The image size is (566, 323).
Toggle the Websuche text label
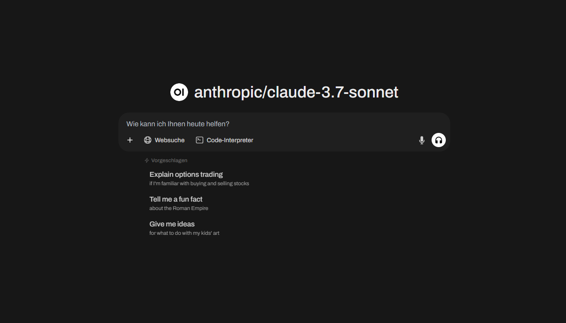(169, 140)
